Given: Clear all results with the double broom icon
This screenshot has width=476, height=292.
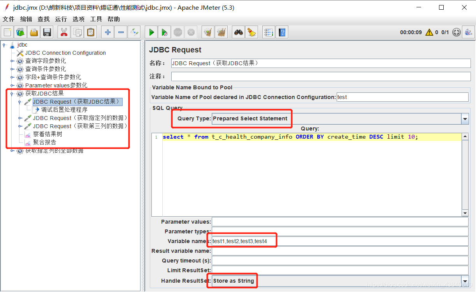Looking at the screenshot, I should click(221, 32).
